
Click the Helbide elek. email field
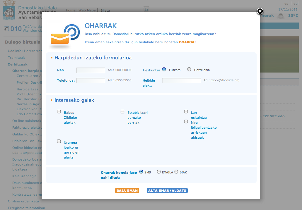(181, 80)
